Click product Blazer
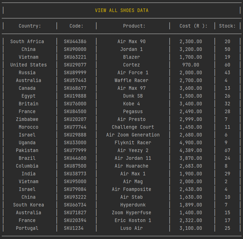243x239 pixels. coord(132,57)
